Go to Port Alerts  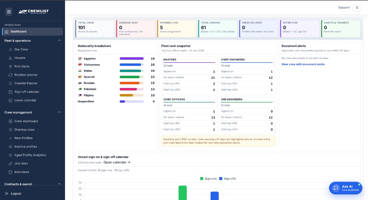(22, 66)
